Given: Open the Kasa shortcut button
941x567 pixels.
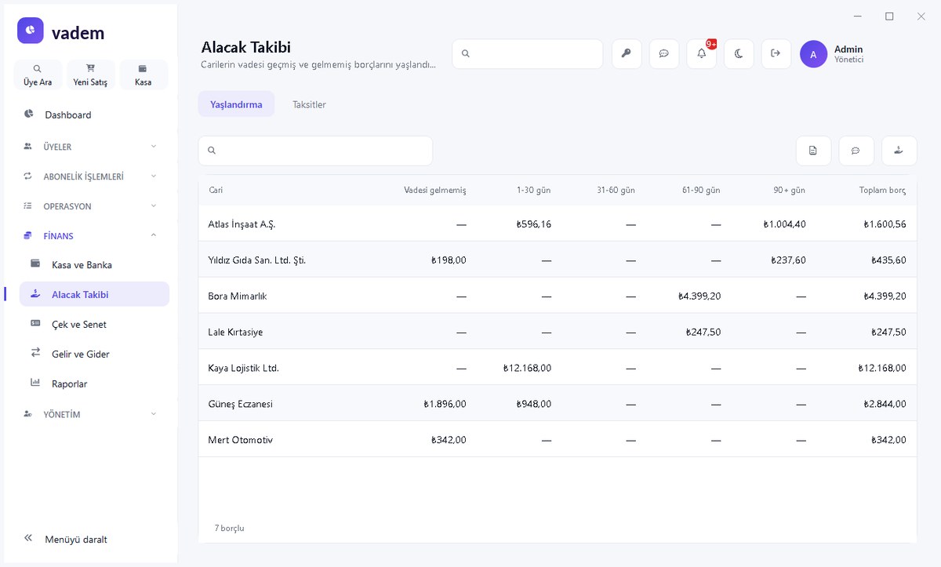Looking at the screenshot, I should 143,75.
